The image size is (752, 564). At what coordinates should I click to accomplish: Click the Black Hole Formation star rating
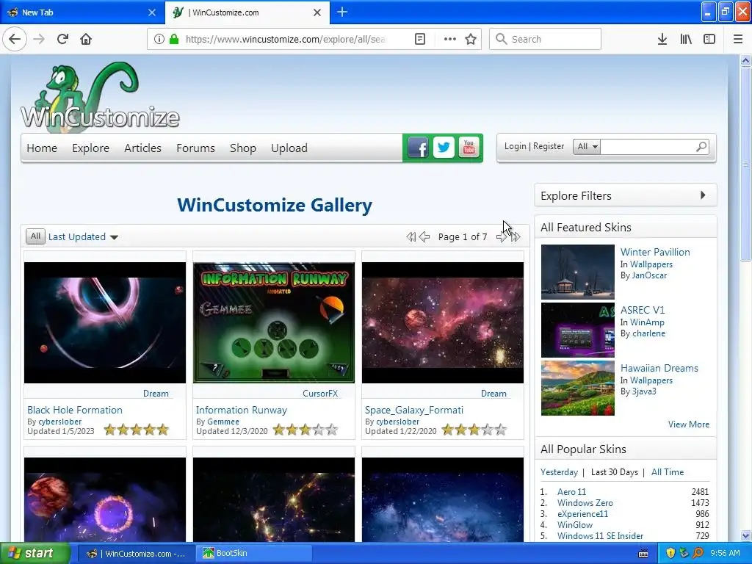click(136, 430)
